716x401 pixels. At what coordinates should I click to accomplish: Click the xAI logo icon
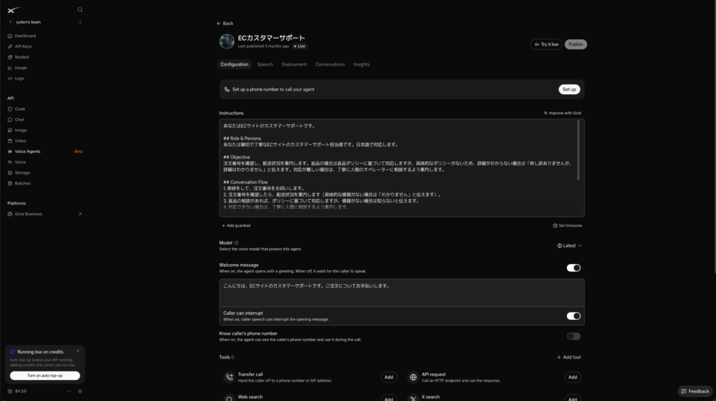(x=14, y=10)
